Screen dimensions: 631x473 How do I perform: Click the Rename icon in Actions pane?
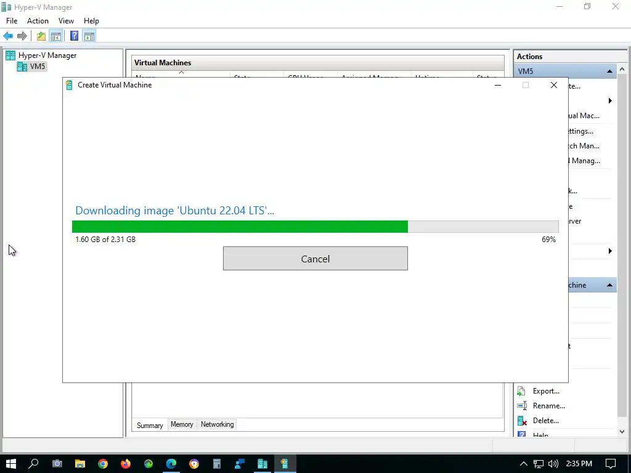tap(521, 406)
